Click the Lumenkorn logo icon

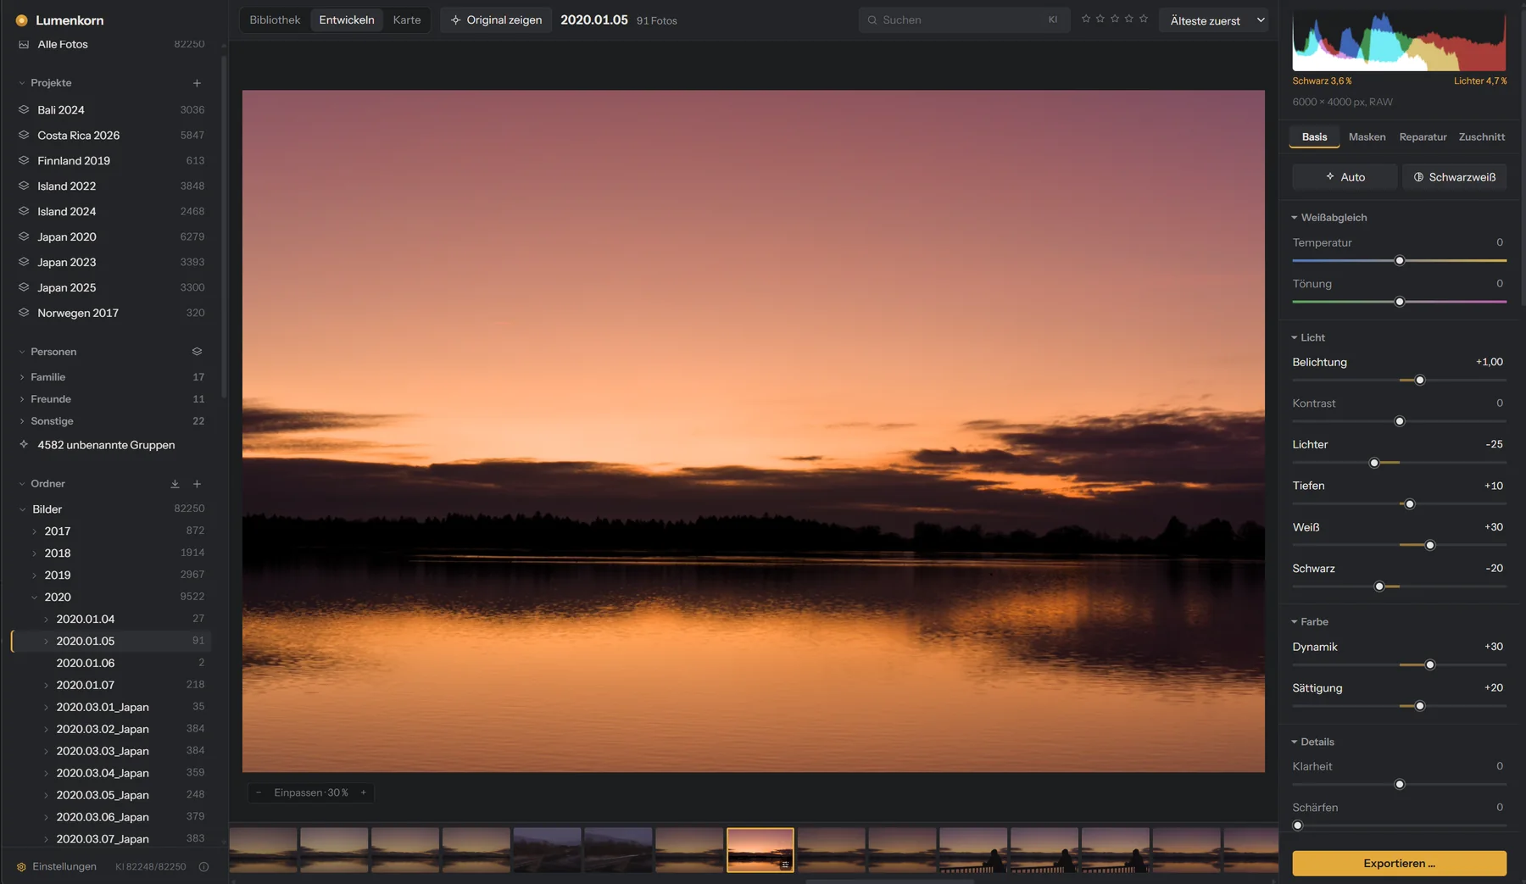pyautogui.click(x=21, y=20)
